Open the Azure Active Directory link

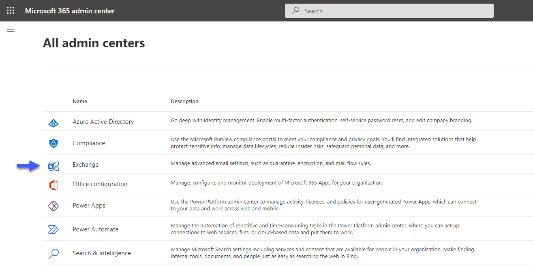pyautogui.click(x=103, y=122)
